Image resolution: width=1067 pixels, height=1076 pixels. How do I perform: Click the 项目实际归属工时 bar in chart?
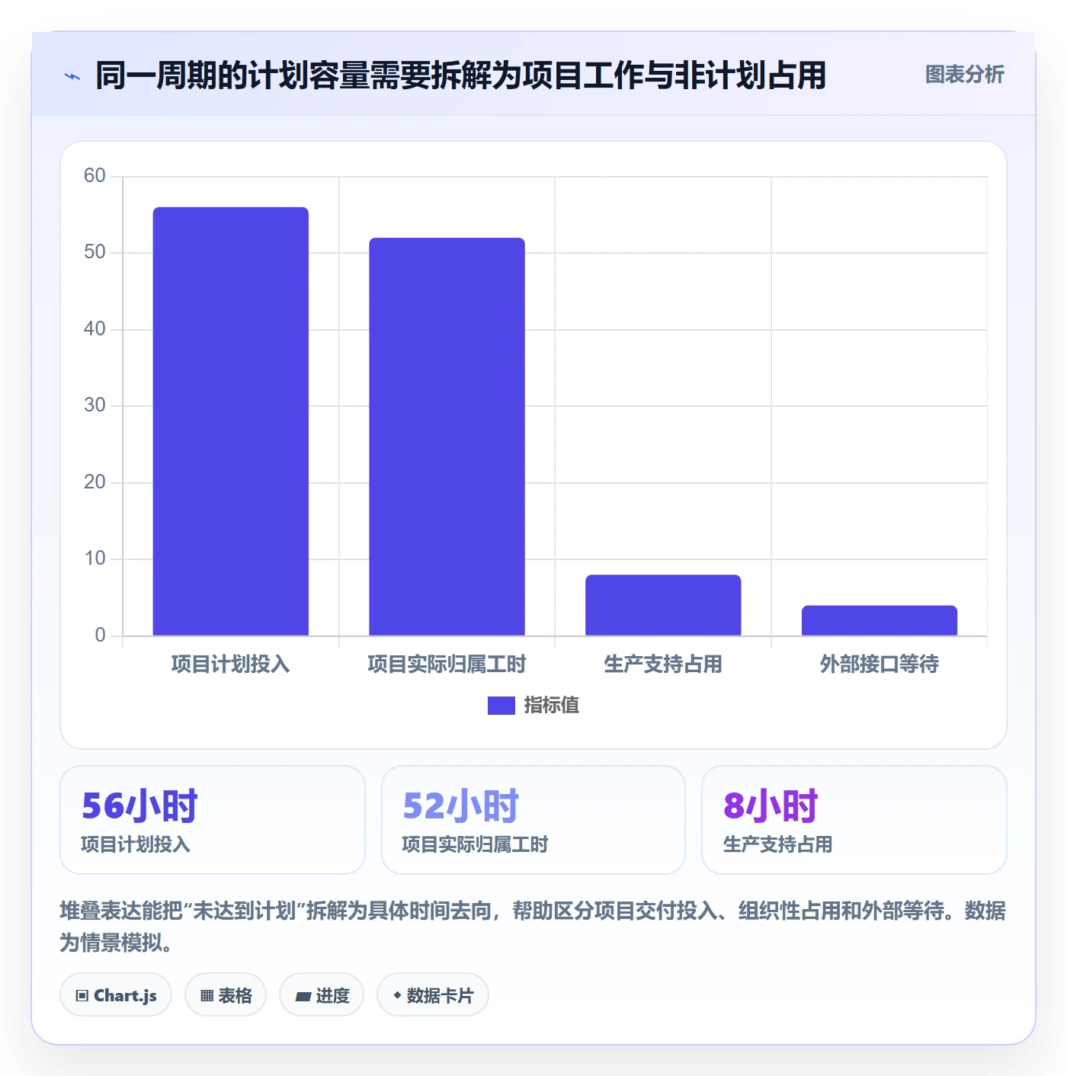pyautogui.click(x=447, y=437)
